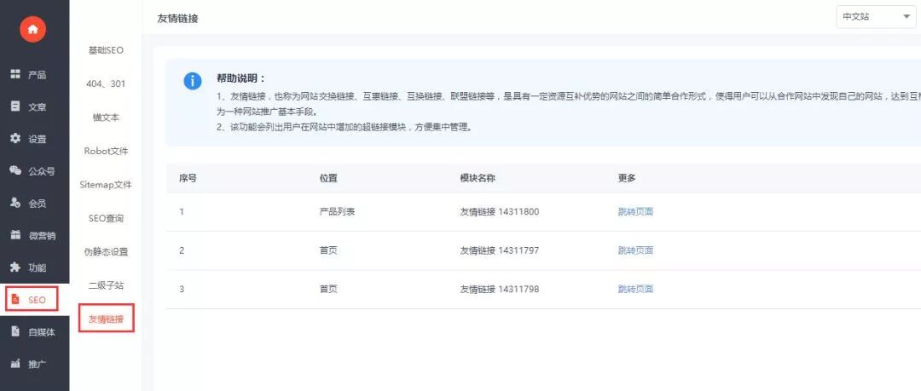
Task: Click the 帮助说明 heading text
Action: [x=240, y=78]
